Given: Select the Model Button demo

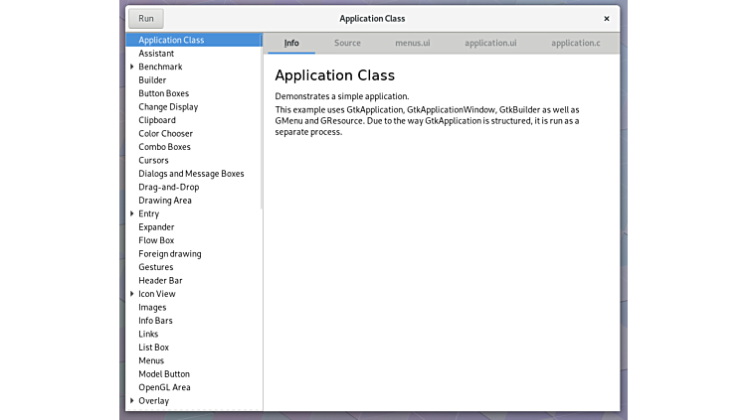Looking at the screenshot, I should [x=164, y=374].
